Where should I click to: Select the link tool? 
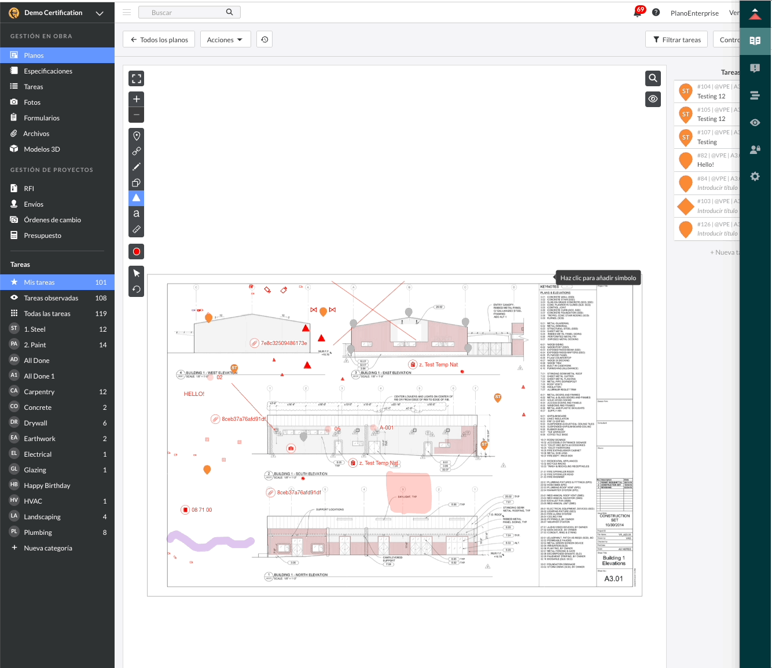pos(137,152)
